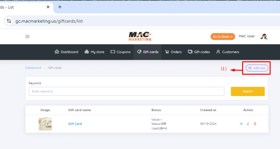Click the Enter keyword input field

pyautogui.click(x=126, y=91)
